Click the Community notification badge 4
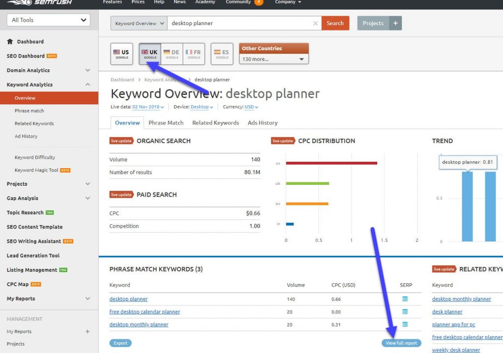 258,2
